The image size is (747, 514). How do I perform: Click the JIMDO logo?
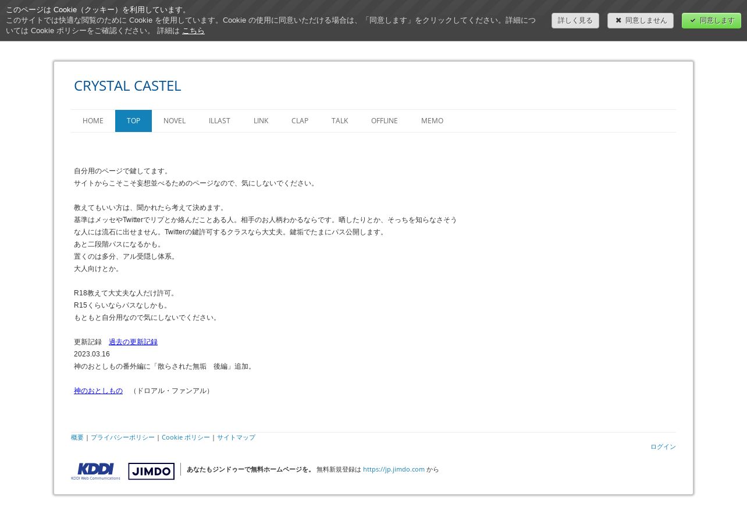pos(151,471)
